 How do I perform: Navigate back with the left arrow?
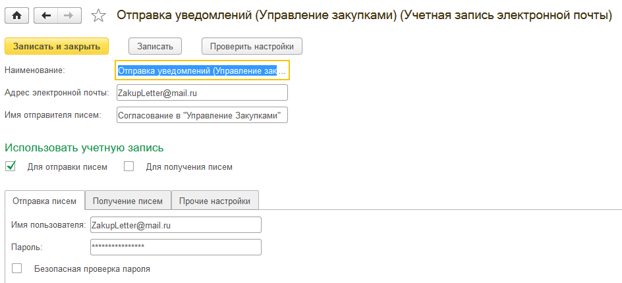[x=46, y=15]
